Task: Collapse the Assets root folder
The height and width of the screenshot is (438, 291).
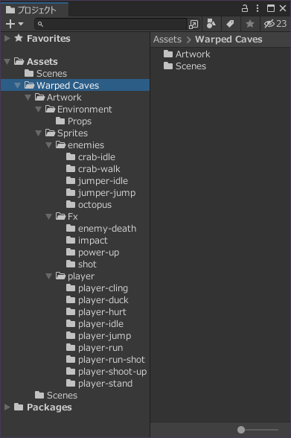Action: 7,61
